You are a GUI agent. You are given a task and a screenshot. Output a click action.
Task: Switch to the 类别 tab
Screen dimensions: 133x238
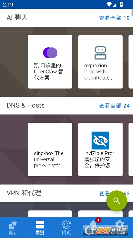pos(40,227)
